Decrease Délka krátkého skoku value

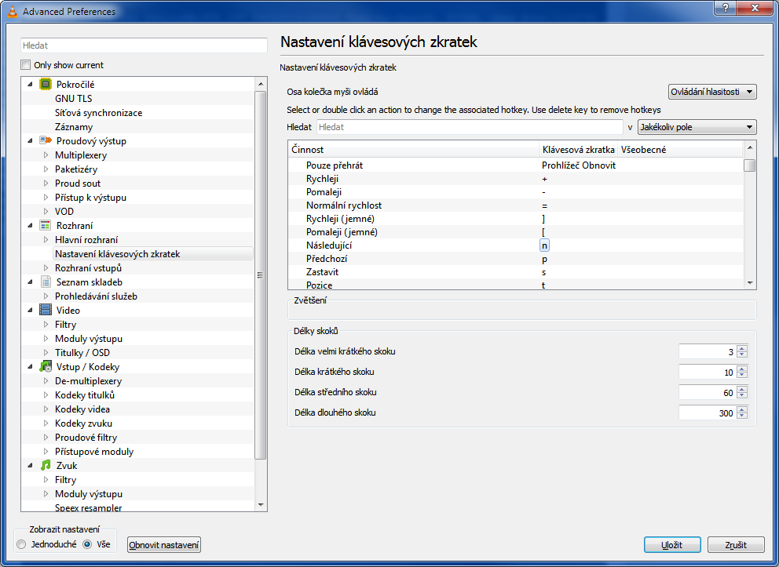[x=742, y=375]
